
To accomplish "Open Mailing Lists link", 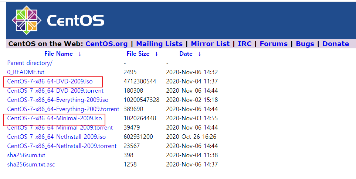I will coord(159,44).
